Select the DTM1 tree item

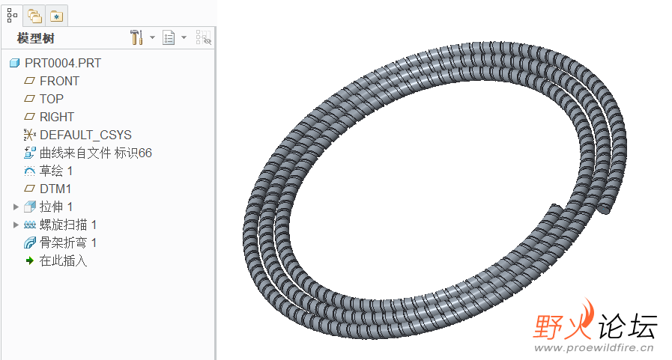55,189
